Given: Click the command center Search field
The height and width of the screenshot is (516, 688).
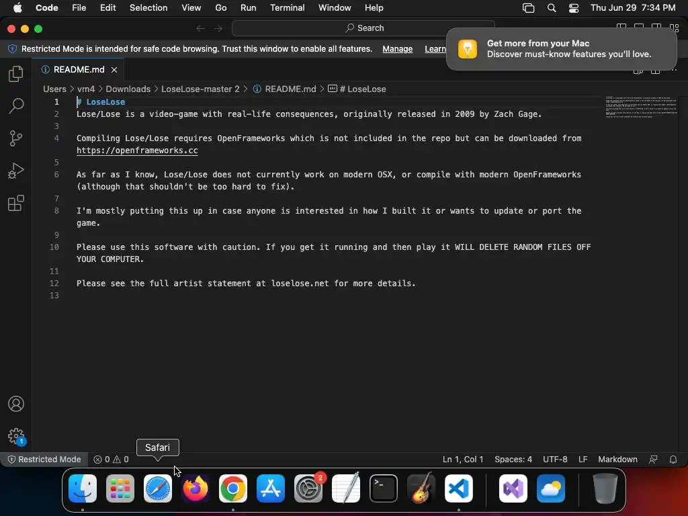Looking at the screenshot, I should [x=363, y=28].
